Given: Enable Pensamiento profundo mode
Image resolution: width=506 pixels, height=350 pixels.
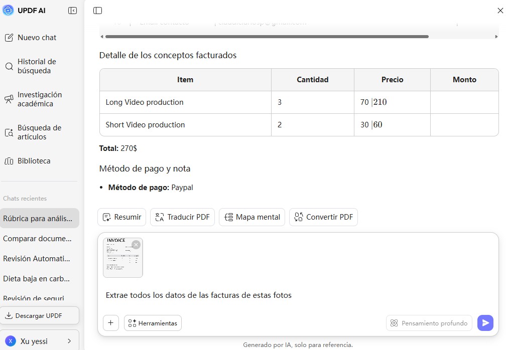Looking at the screenshot, I should [x=429, y=323].
